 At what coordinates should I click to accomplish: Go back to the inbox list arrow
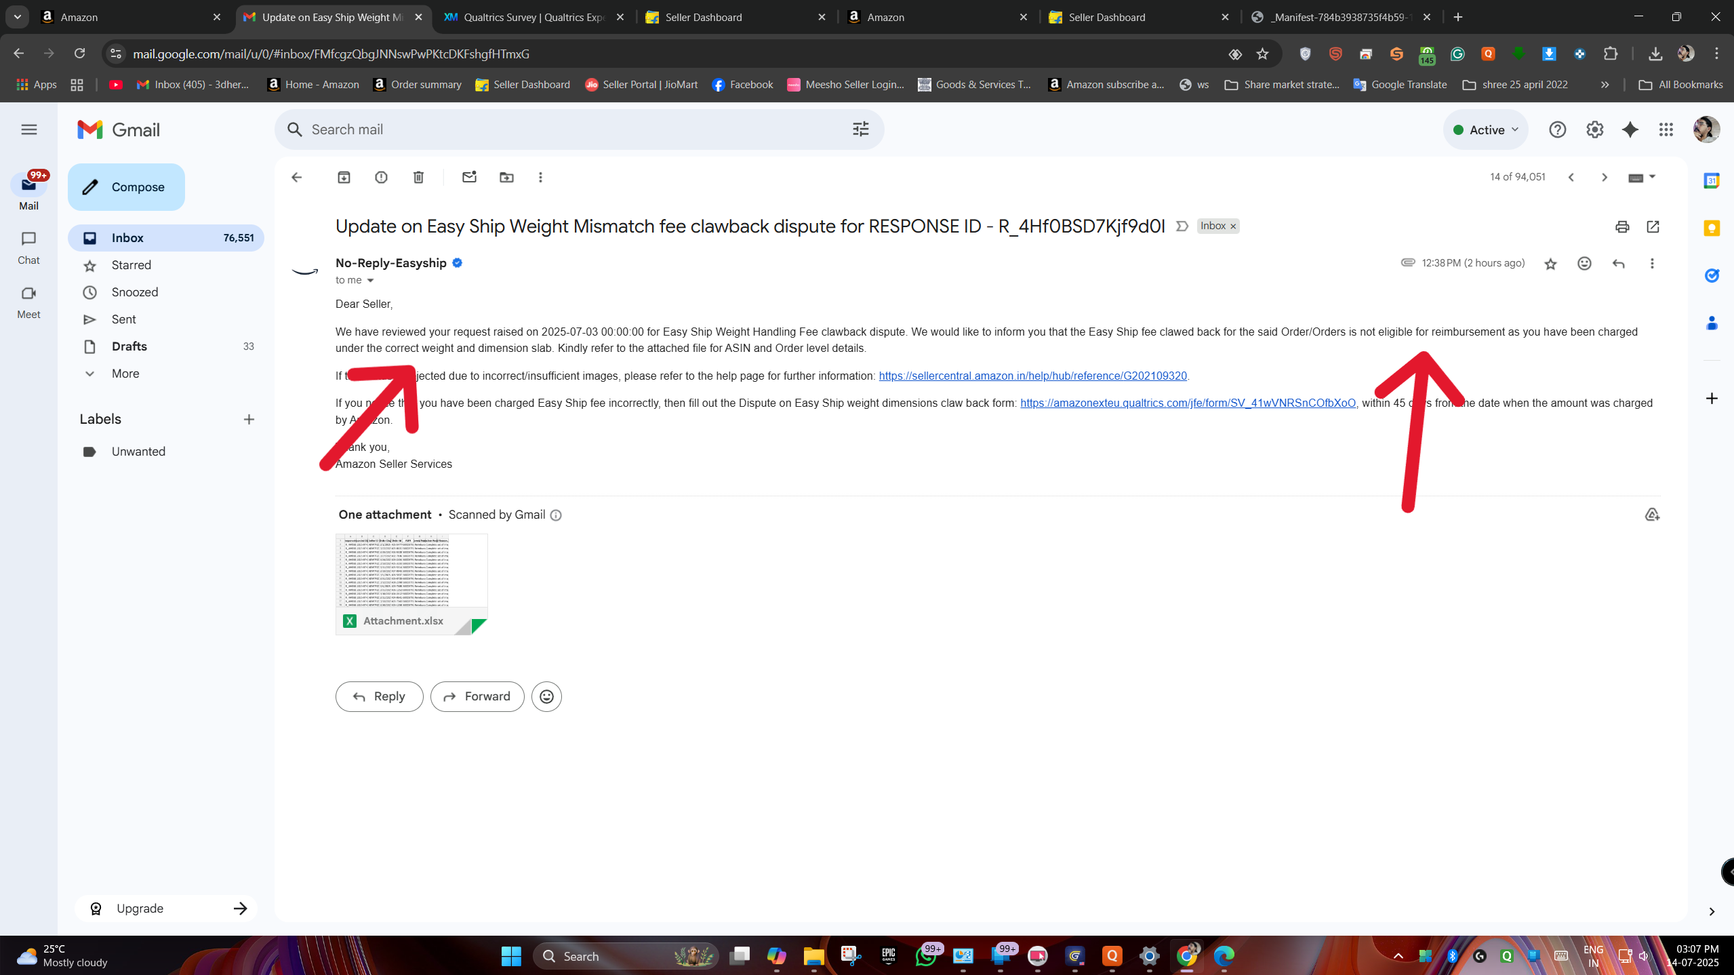click(x=296, y=177)
